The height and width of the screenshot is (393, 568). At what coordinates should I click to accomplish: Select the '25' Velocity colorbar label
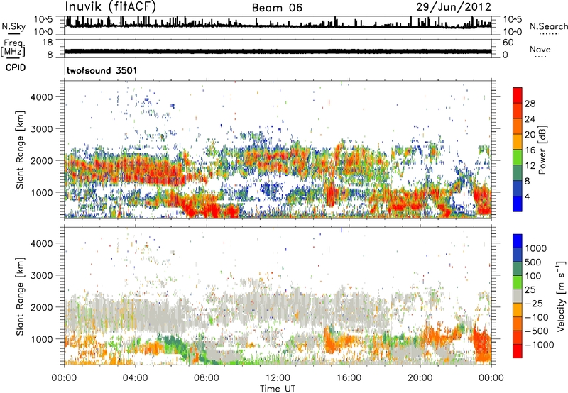pos(530,290)
